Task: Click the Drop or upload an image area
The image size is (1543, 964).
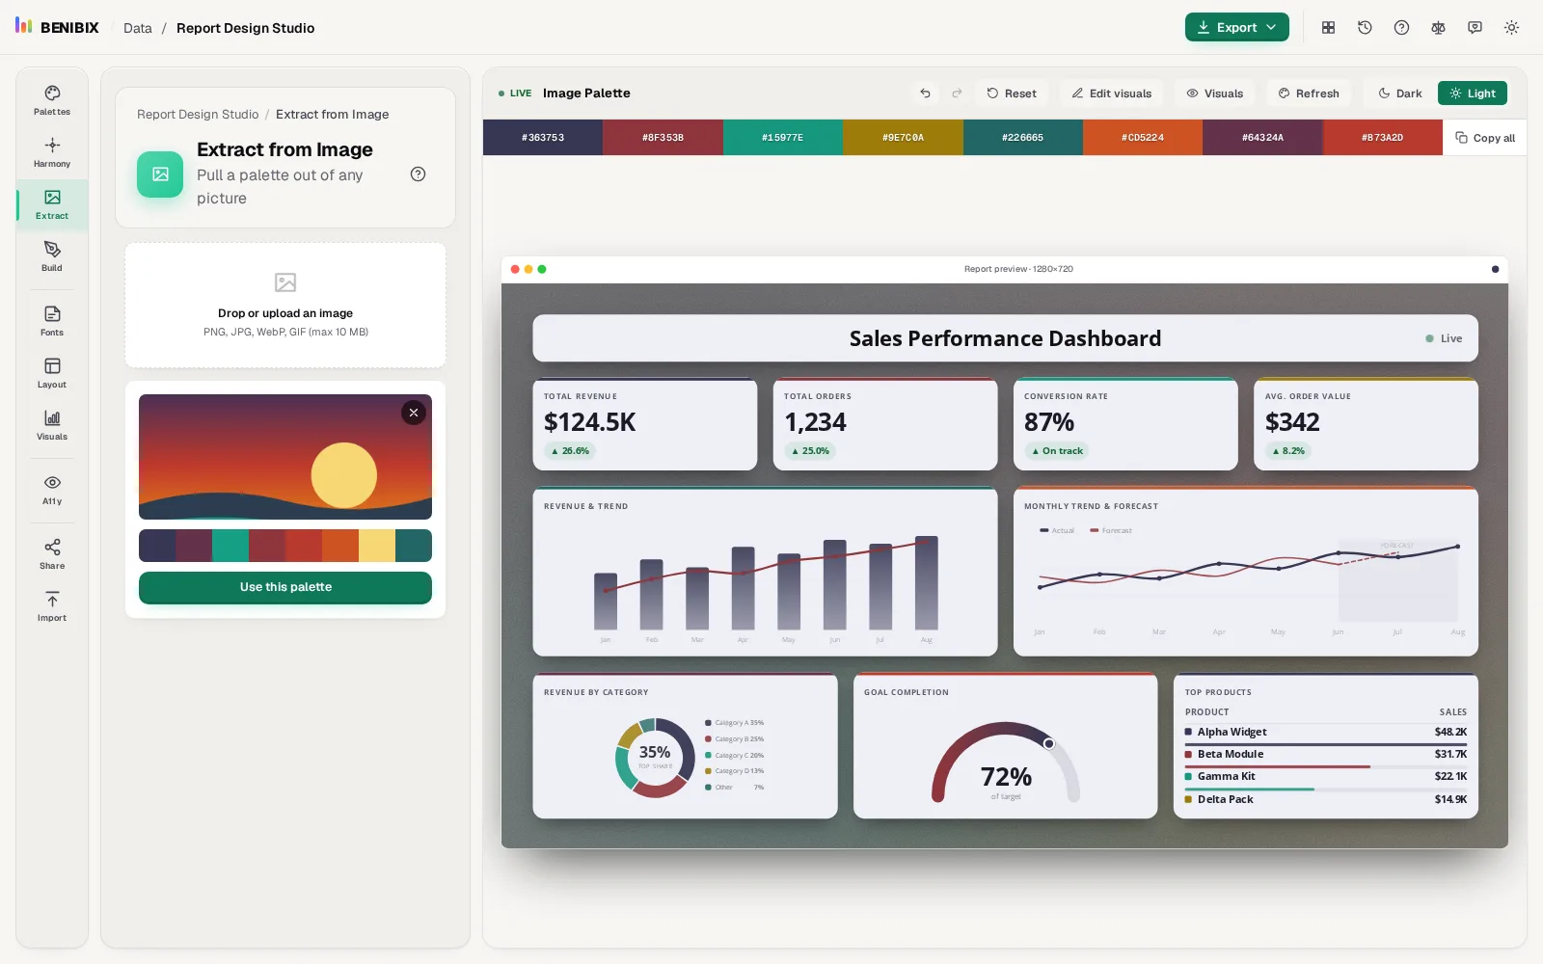Action: click(285, 306)
